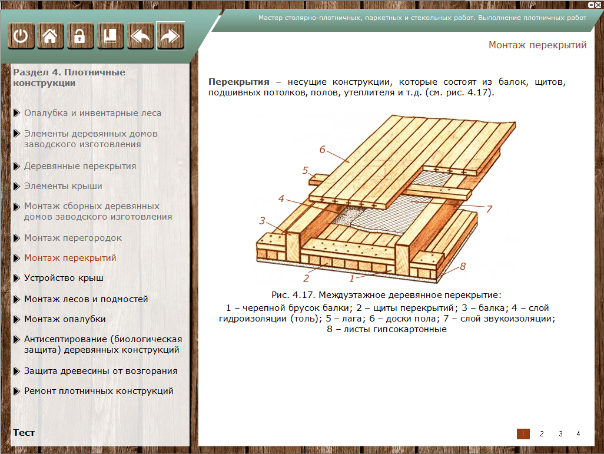Go to page 2
This screenshot has width=604, height=454.
pyautogui.click(x=542, y=434)
